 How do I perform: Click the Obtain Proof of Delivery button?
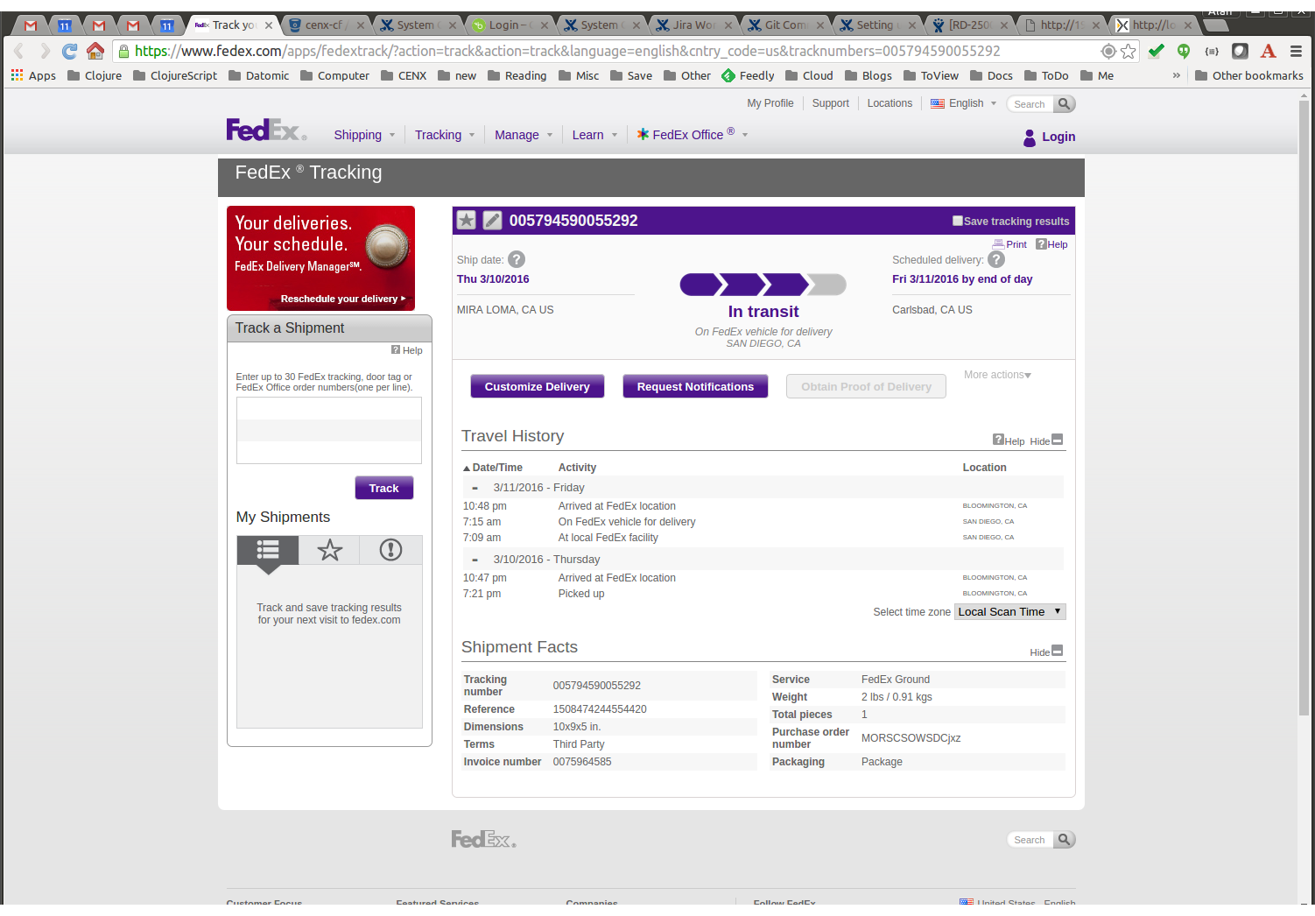pyautogui.click(x=867, y=386)
